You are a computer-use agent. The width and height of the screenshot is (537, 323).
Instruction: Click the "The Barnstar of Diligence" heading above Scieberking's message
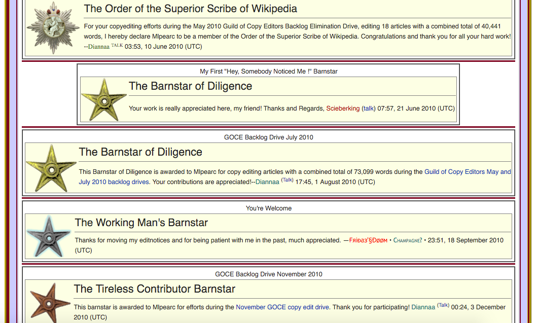pyautogui.click(x=190, y=86)
